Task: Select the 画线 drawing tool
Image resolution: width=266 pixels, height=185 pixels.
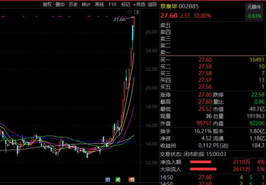Action: (x=99, y=4)
